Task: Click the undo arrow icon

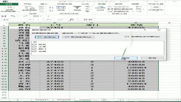Action: coord(13,16)
